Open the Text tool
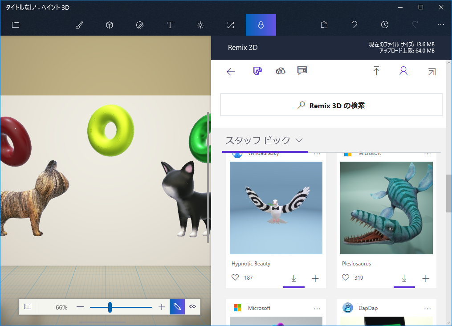The height and width of the screenshot is (326, 452). tap(170, 25)
